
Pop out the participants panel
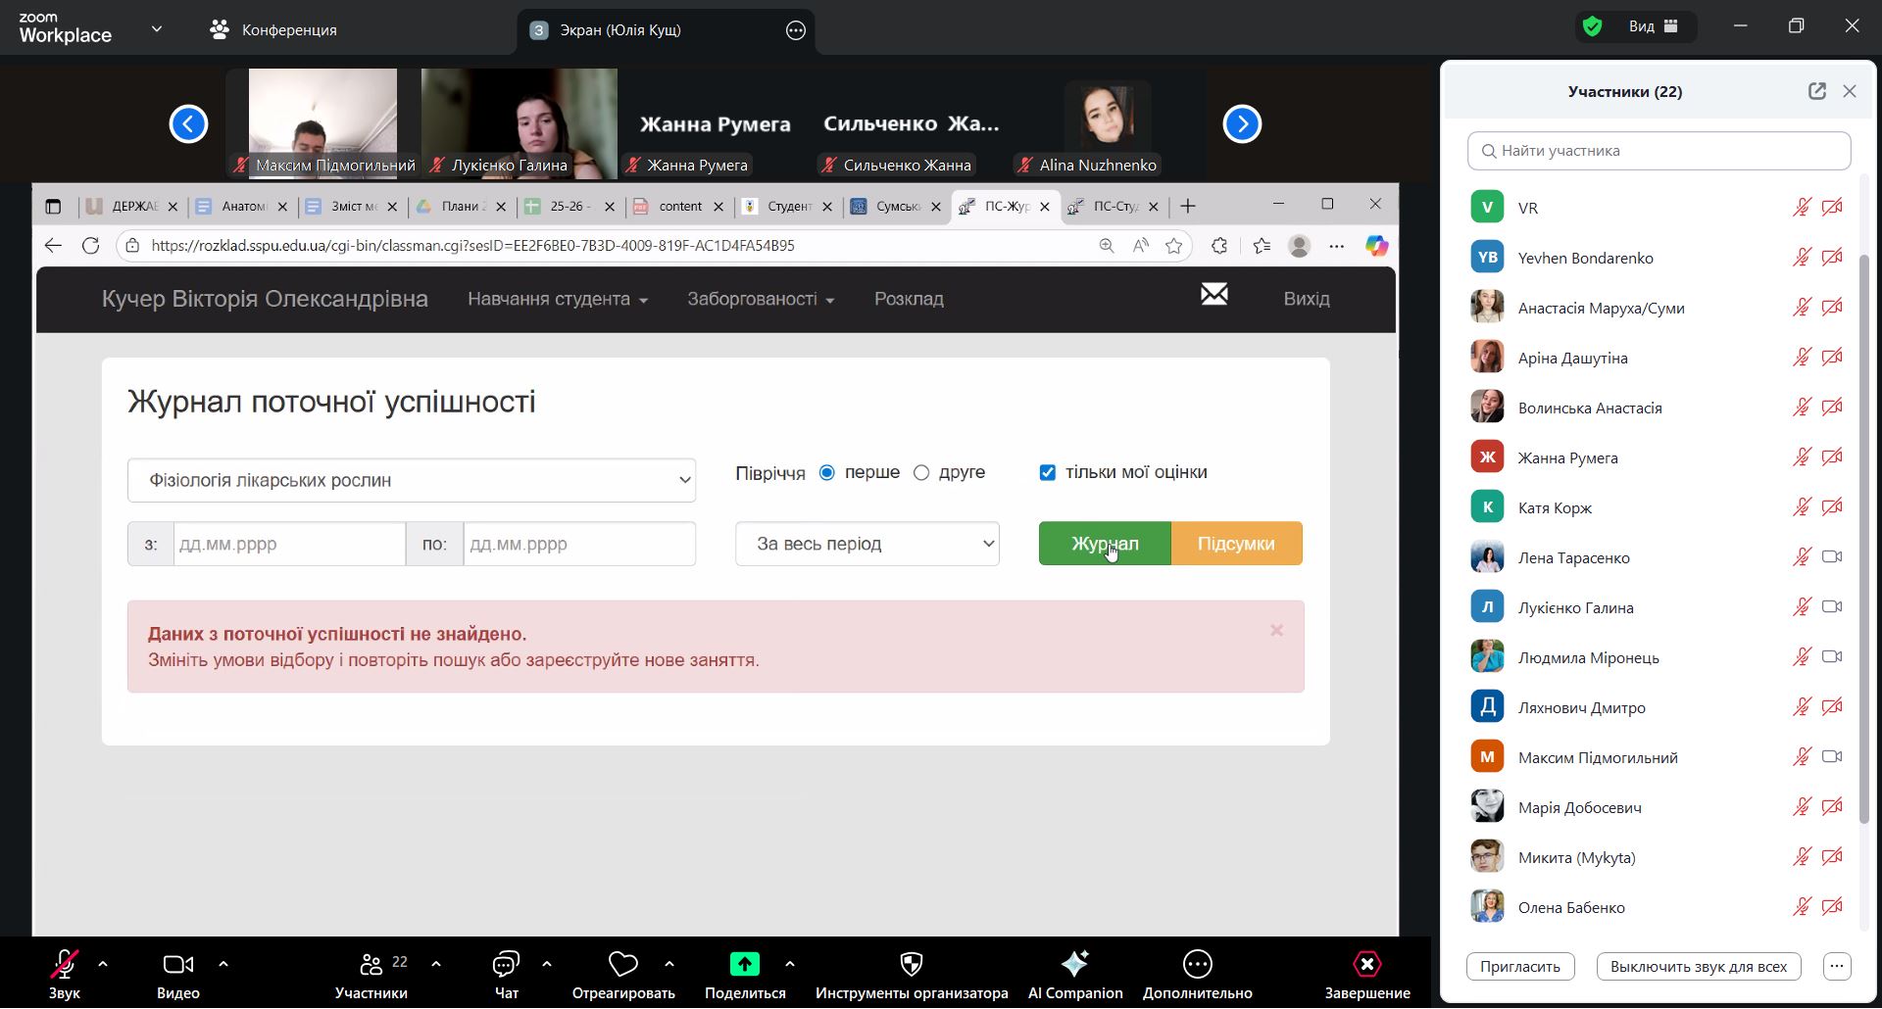pos(1816,91)
